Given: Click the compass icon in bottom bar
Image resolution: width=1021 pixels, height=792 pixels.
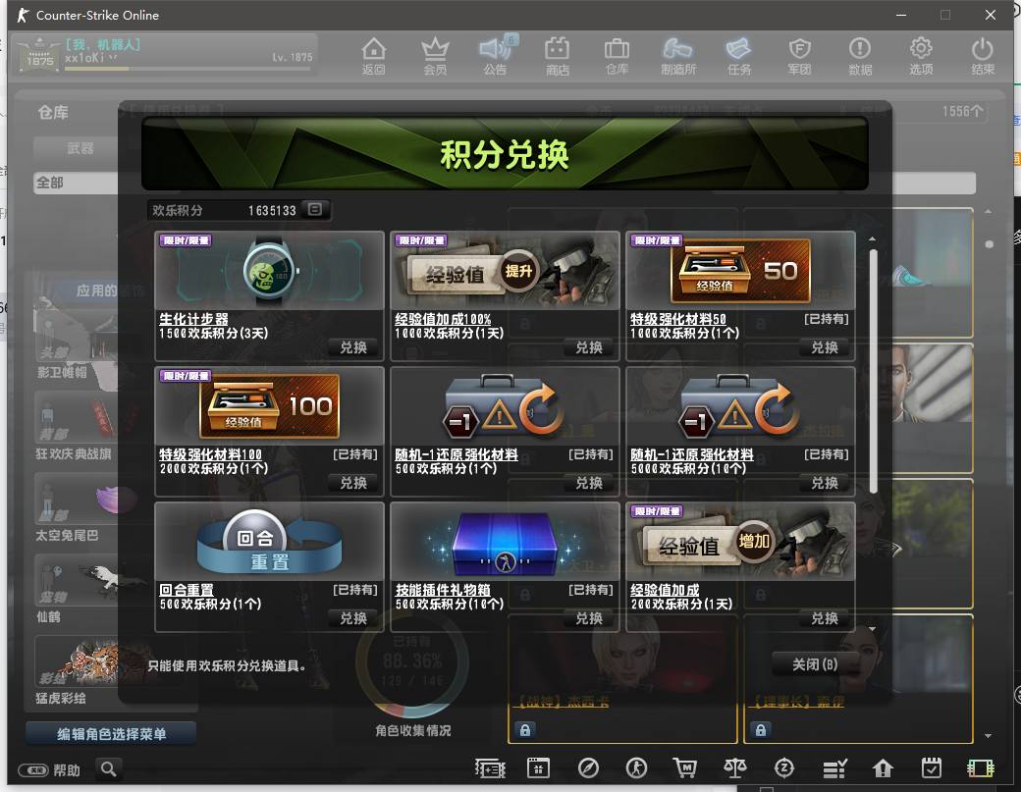Looking at the screenshot, I should pyautogui.click(x=588, y=768).
